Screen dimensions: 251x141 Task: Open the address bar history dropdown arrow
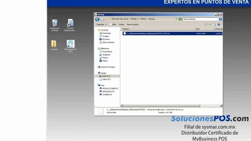click(176, 19)
